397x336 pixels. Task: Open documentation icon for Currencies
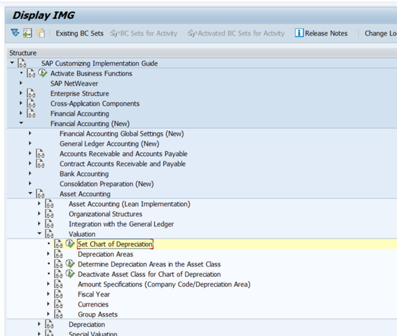pyautogui.click(x=58, y=304)
